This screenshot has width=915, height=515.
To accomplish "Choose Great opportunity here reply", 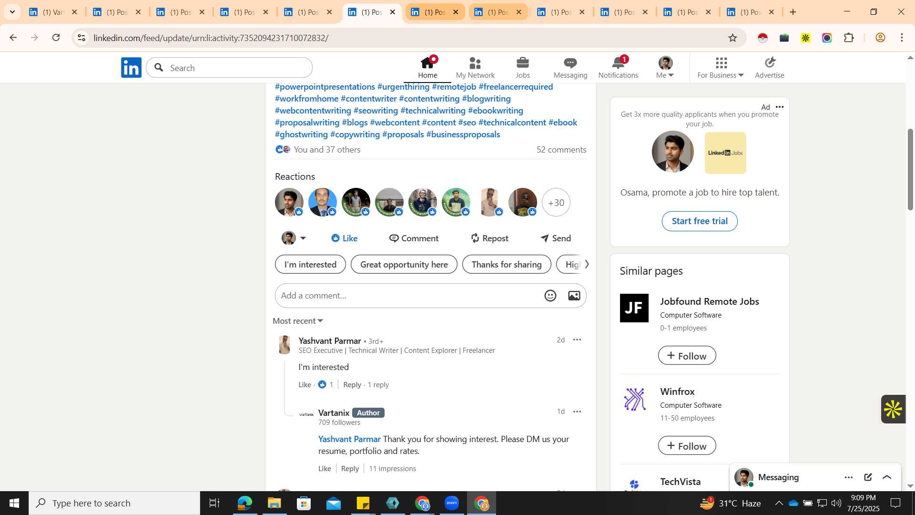I will coord(404,264).
